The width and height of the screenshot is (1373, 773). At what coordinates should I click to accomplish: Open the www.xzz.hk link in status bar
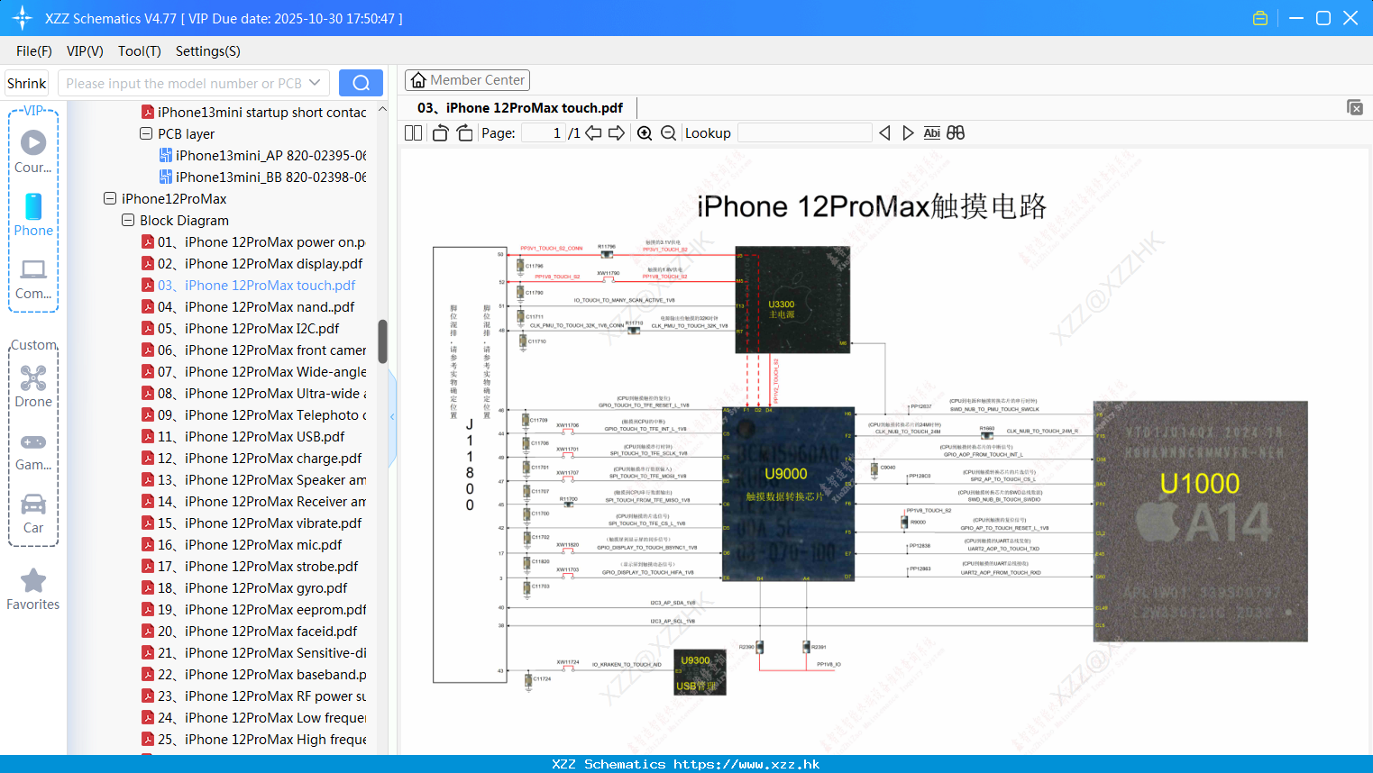pos(746,764)
